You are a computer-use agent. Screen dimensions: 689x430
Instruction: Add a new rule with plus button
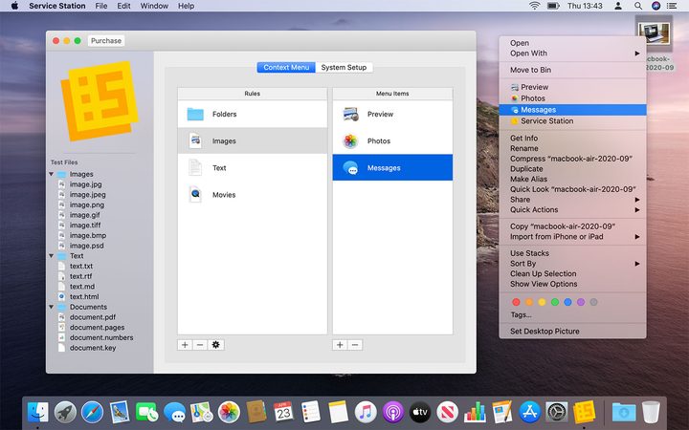pos(185,345)
